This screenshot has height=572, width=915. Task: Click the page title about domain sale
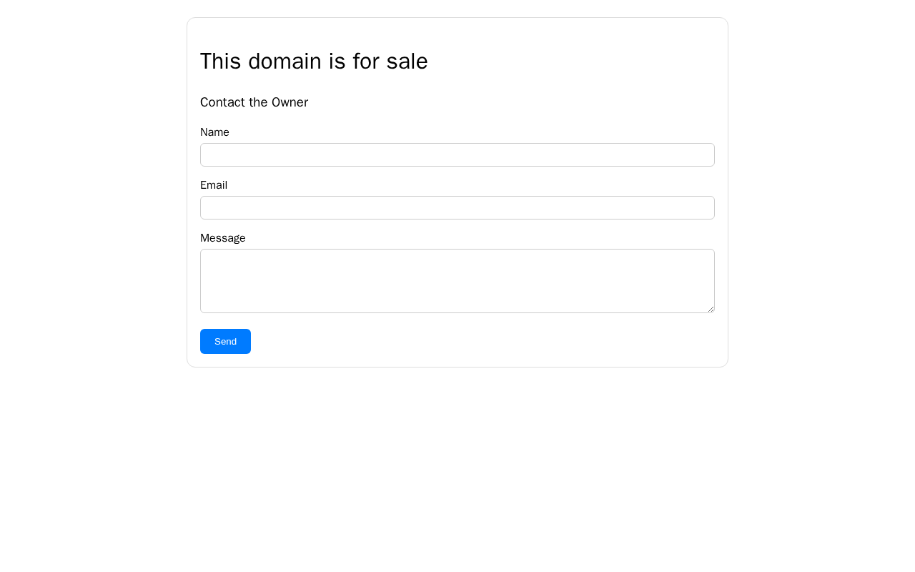[x=314, y=61]
